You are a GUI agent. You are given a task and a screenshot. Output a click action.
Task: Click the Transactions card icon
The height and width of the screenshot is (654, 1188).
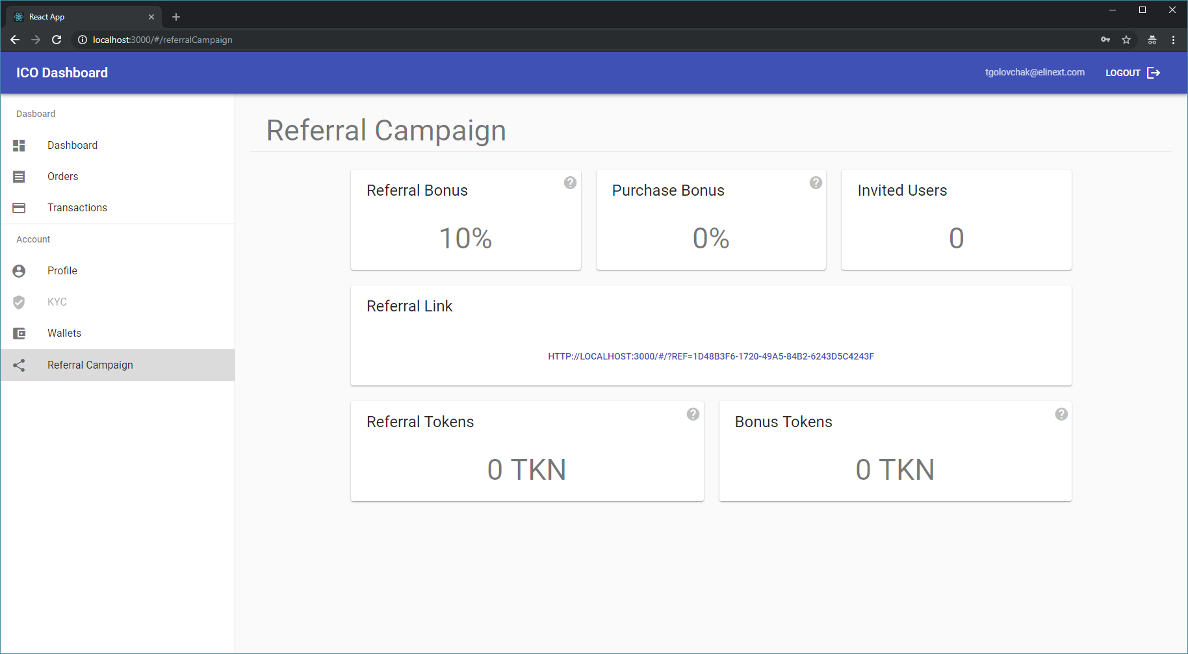click(x=19, y=208)
